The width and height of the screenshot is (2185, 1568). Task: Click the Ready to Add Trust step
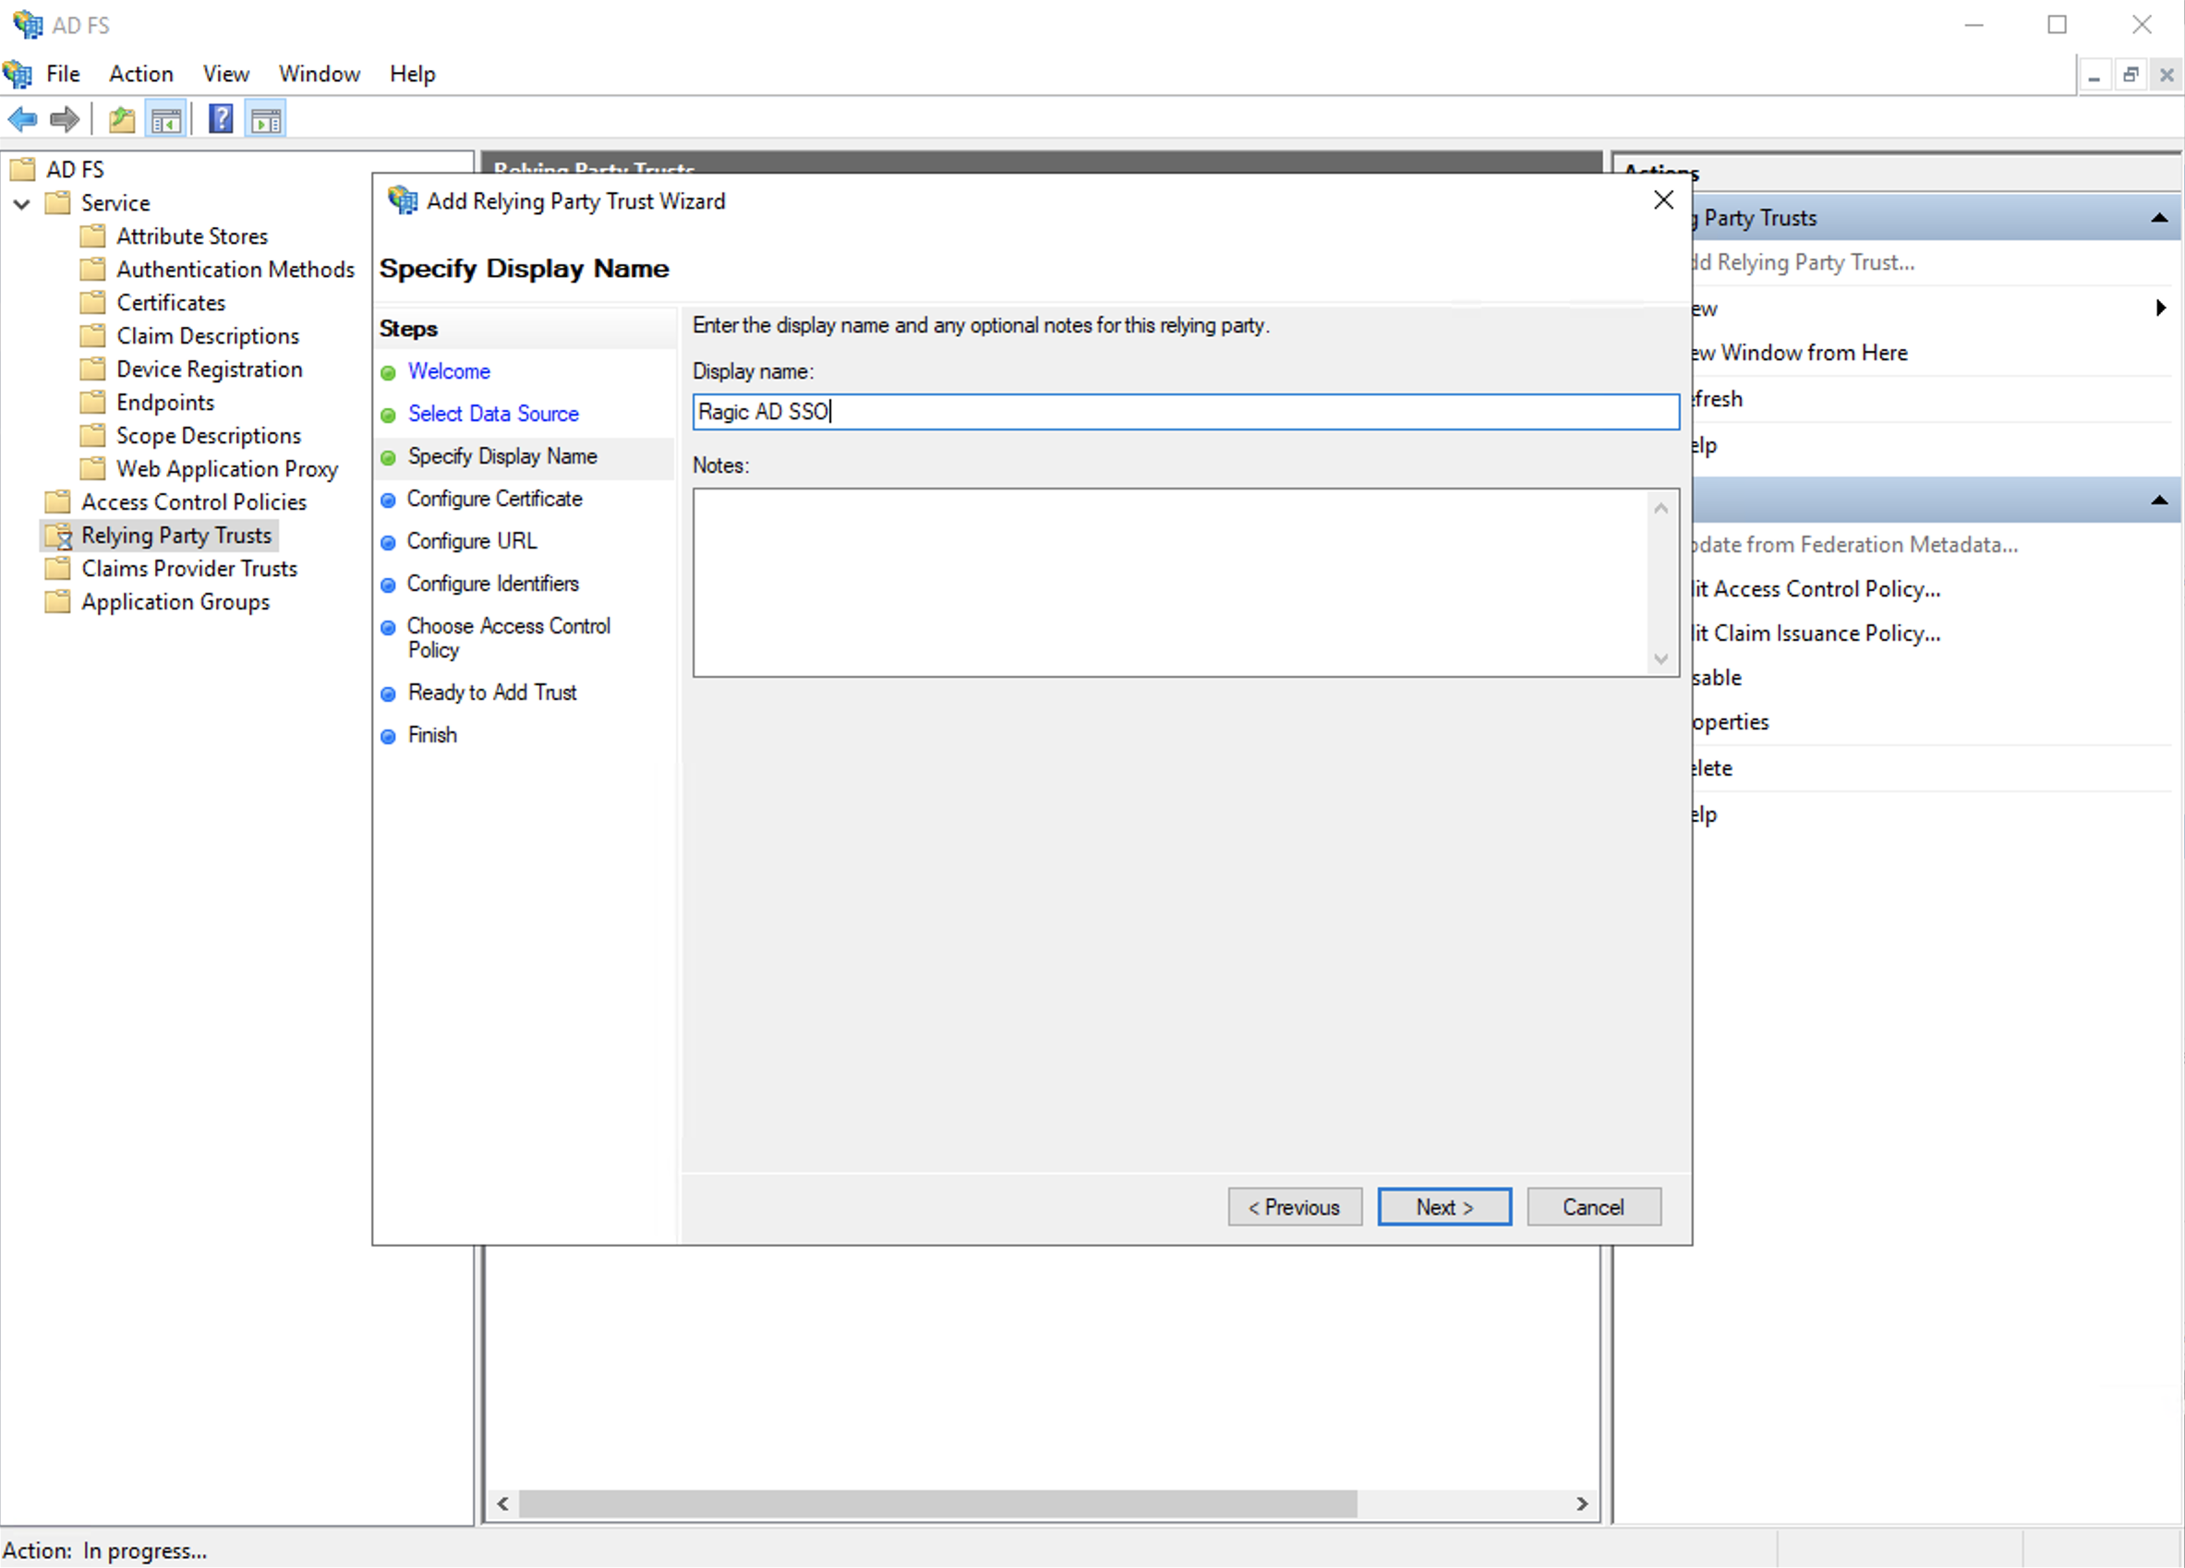492,693
